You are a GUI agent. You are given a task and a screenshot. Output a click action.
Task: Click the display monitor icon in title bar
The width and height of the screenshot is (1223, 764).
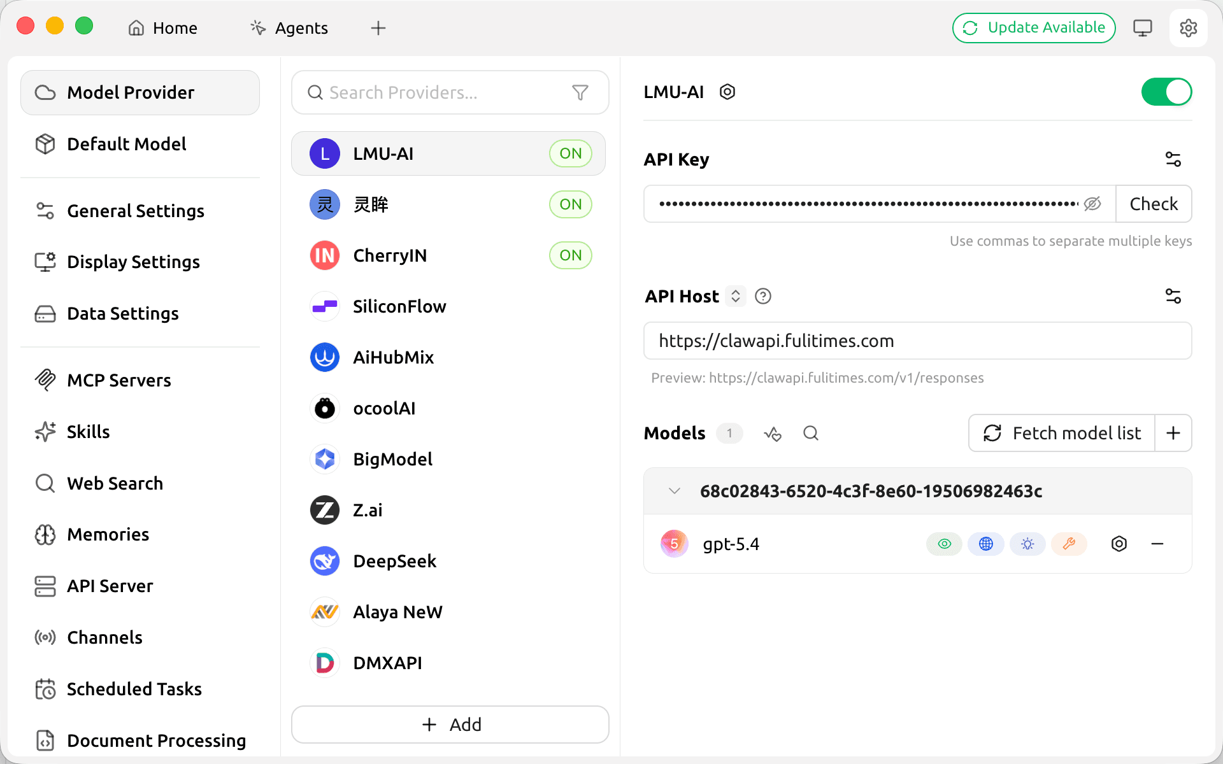1143,28
